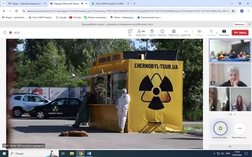Open the Переглянути в... overflow circle
The image size is (252, 157).
tap(239, 128)
